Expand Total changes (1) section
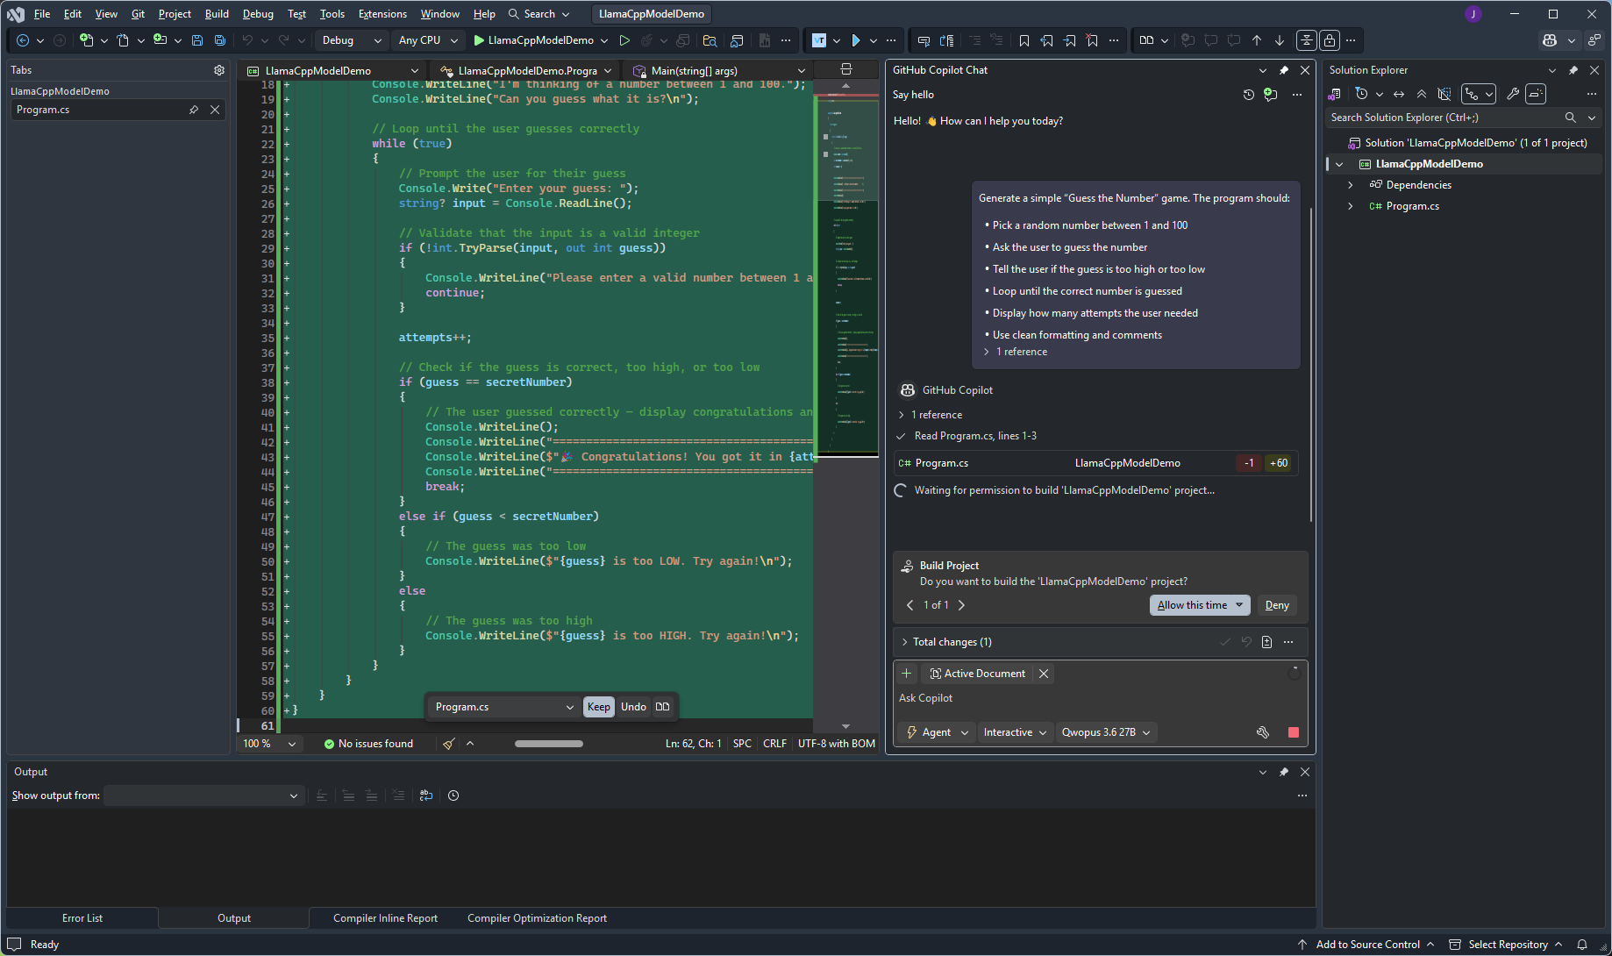This screenshot has height=956, width=1612. click(905, 642)
